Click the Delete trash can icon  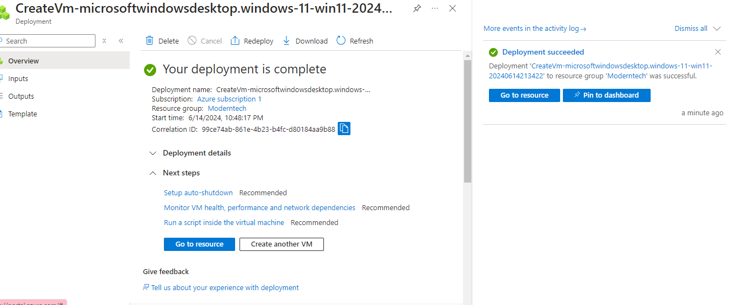(x=150, y=41)
